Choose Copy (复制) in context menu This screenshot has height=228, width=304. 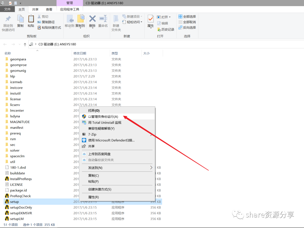117,175
